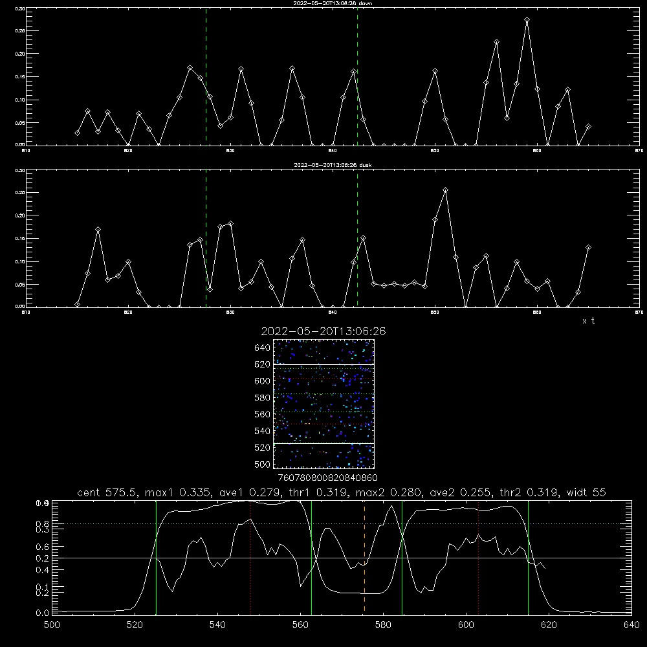Screen dimensions: 647x647
Task: Click the left green dashed line in dusk plot
Action: (206, 239)
